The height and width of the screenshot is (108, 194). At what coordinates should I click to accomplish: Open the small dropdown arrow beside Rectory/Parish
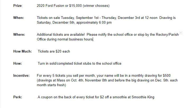(x=181, y=33)
